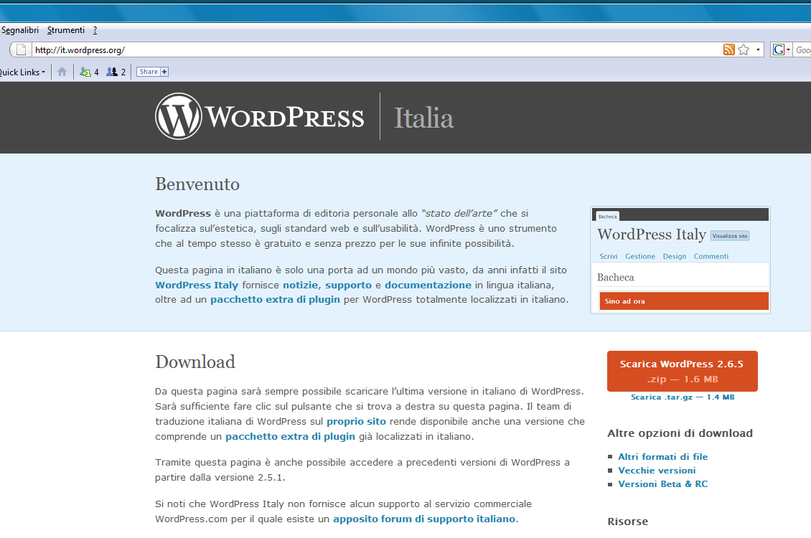Click the Risorse heading
This screenshot has width=811, height=538.
(x=627, y=521)
